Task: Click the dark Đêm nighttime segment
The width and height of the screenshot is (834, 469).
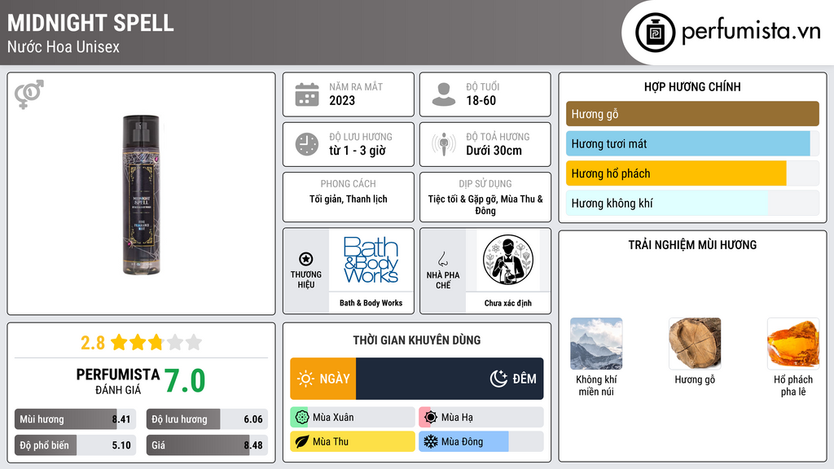Action: pyautogui.click(x=450, y=379)
